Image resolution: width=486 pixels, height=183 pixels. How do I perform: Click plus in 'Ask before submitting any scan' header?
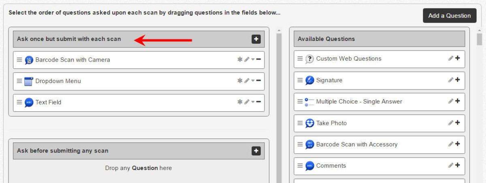[x=256, y=151]
